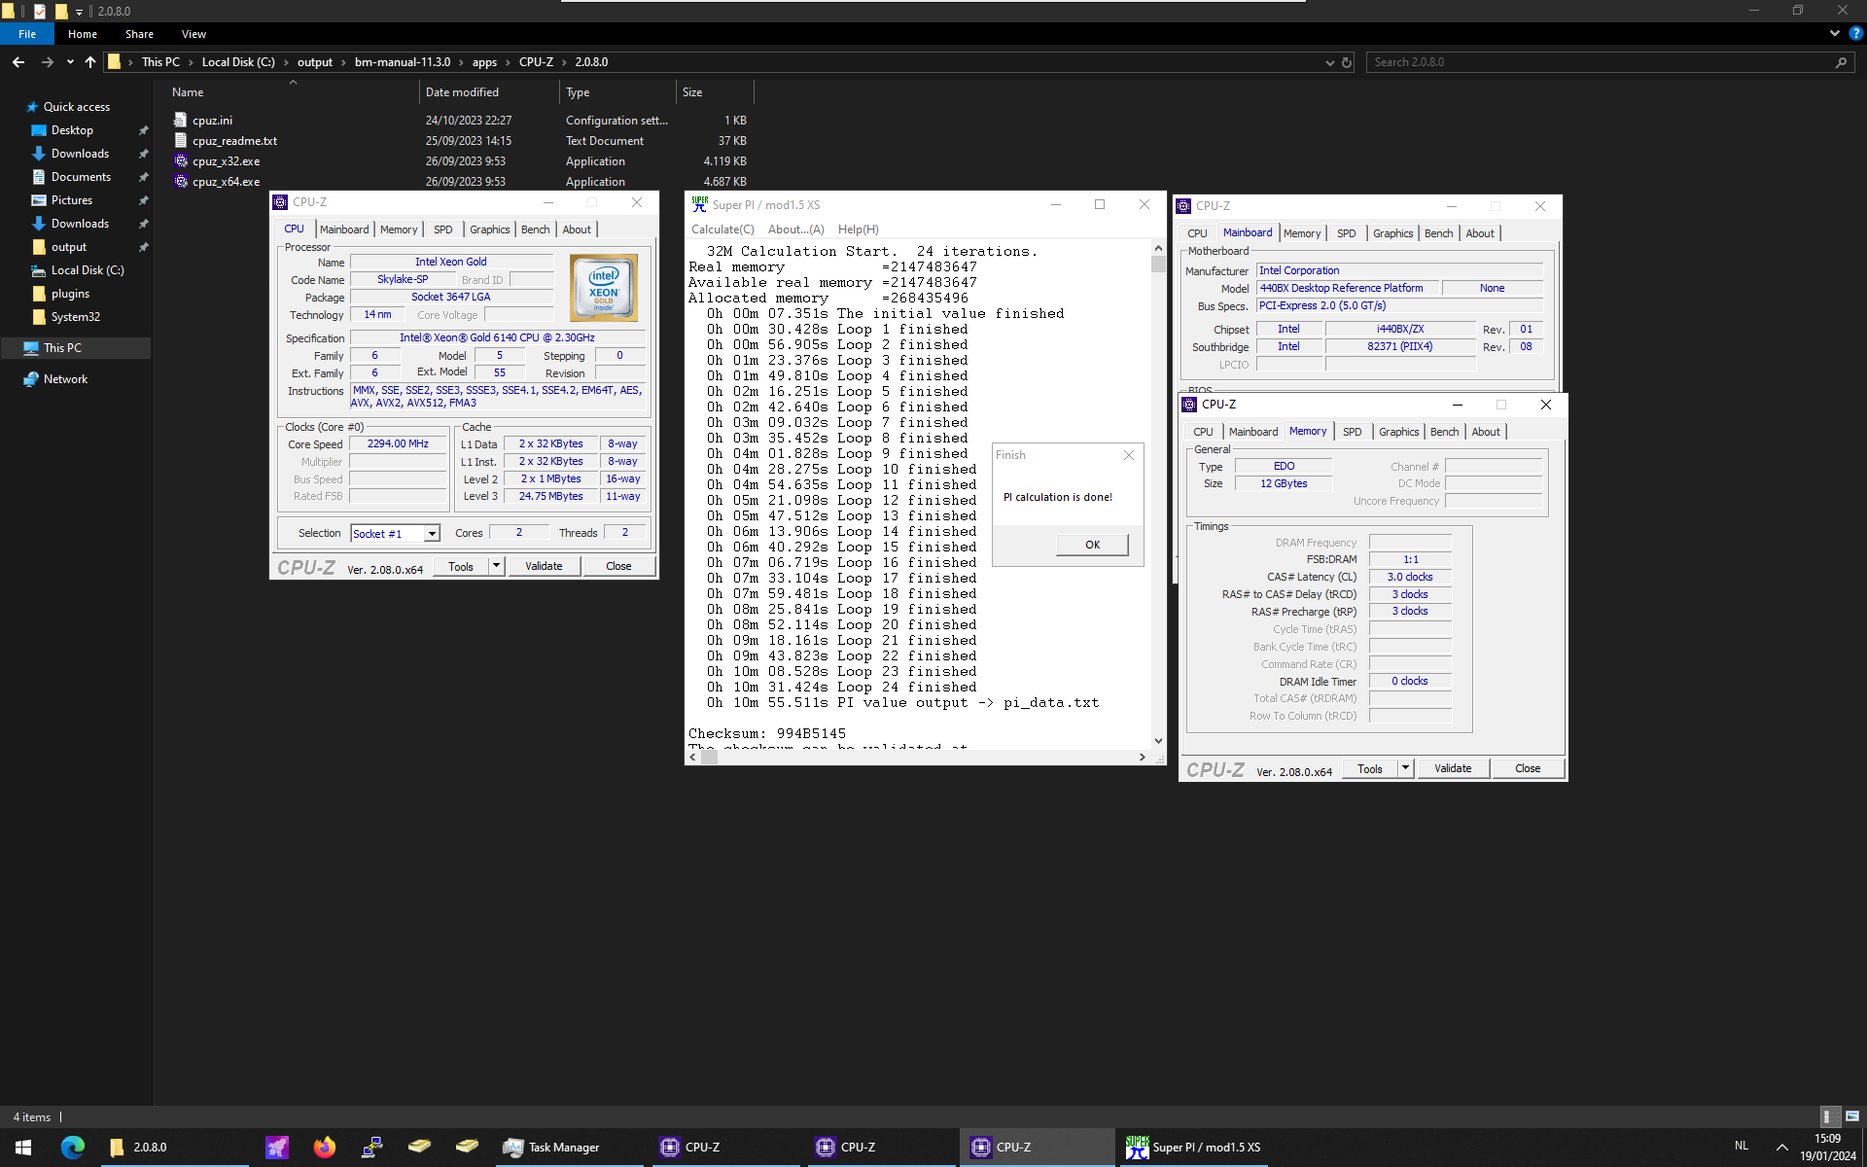1867x1167 pixels.
Task: Click the Super PI window title icon
Action: click(x=699, y=204)
